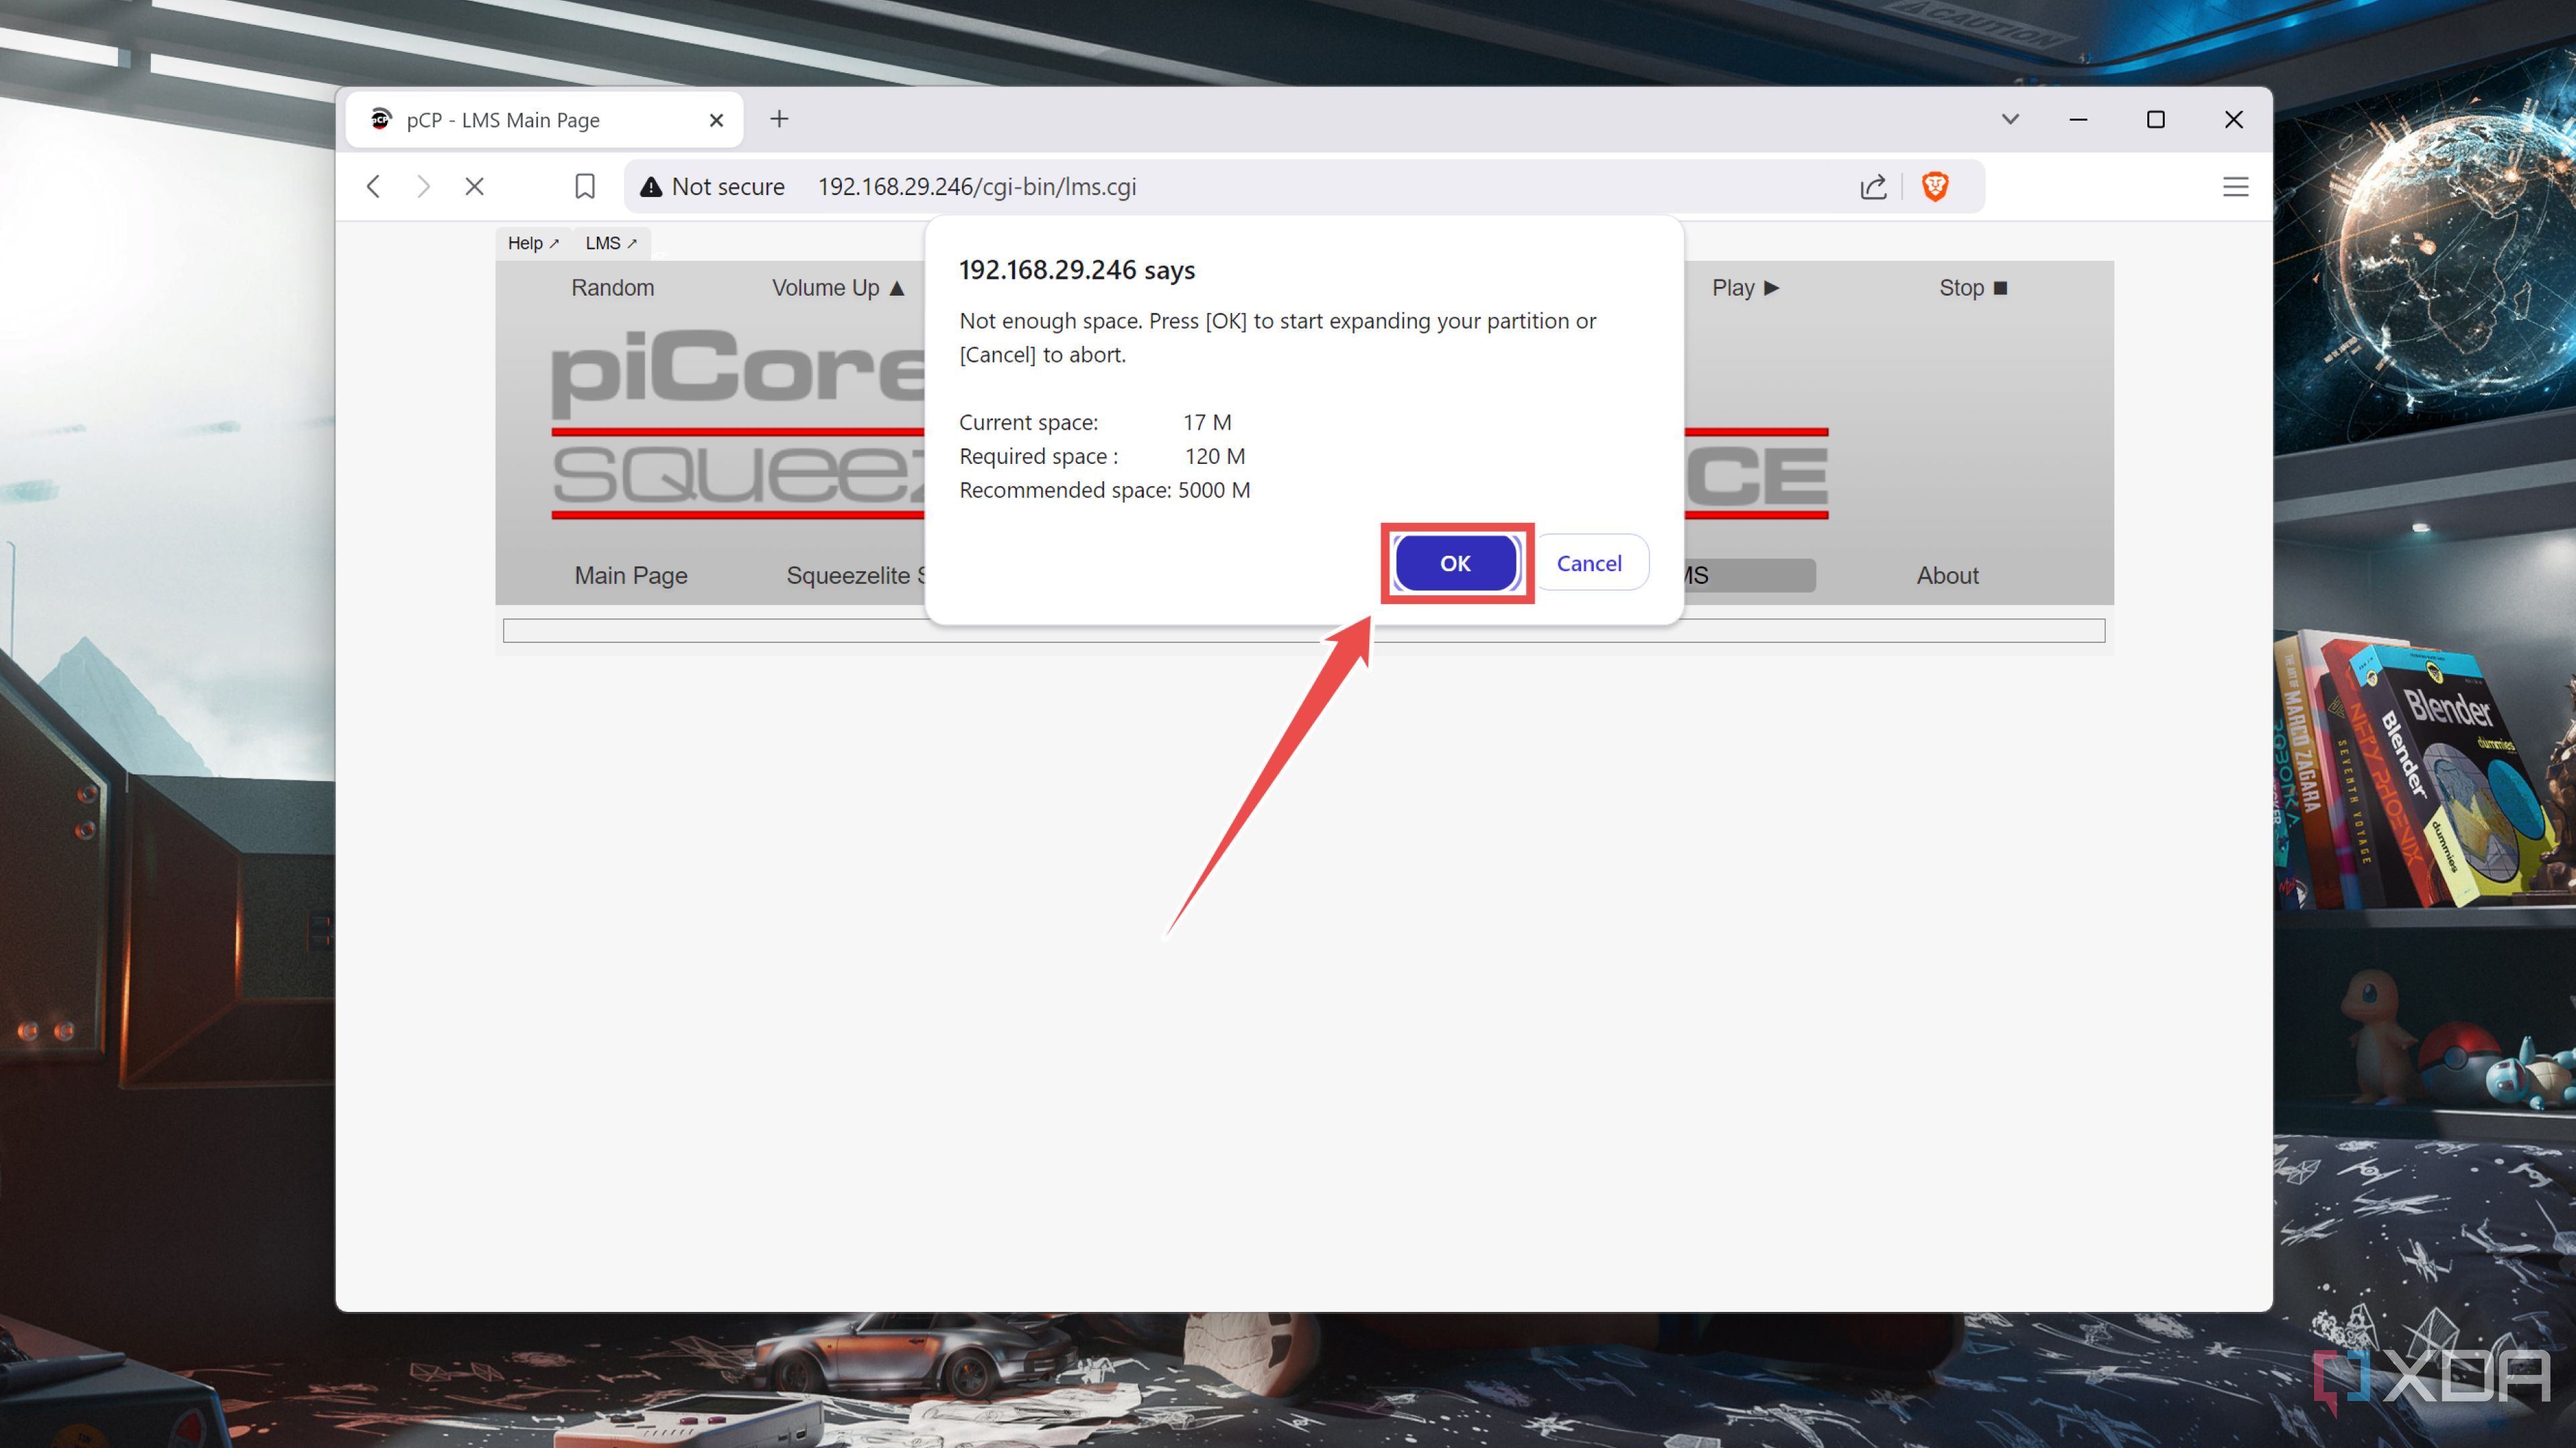Open a new browser tab

[779, 119]
